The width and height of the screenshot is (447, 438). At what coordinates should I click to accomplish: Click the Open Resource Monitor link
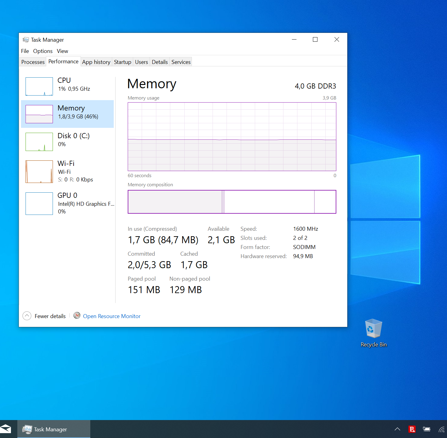[112, 316]
